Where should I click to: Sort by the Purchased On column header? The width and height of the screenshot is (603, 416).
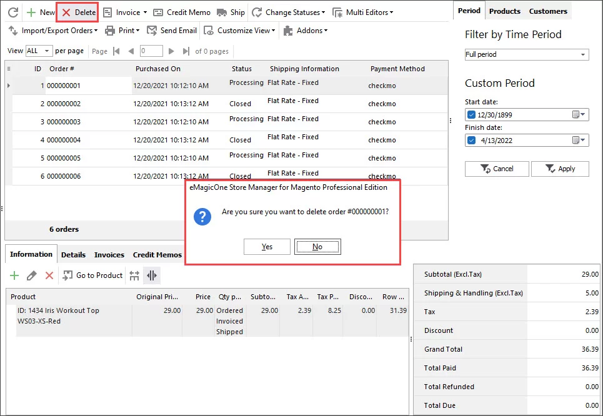pyautogui.click(x=157, y=69)
